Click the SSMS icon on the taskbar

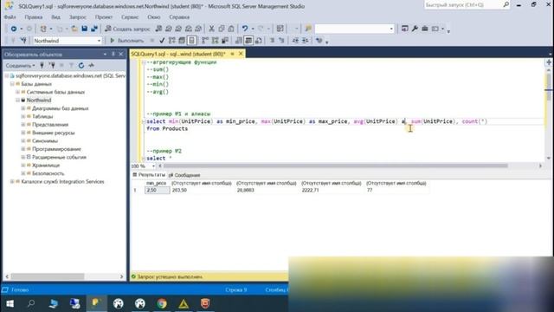(96, 303)
